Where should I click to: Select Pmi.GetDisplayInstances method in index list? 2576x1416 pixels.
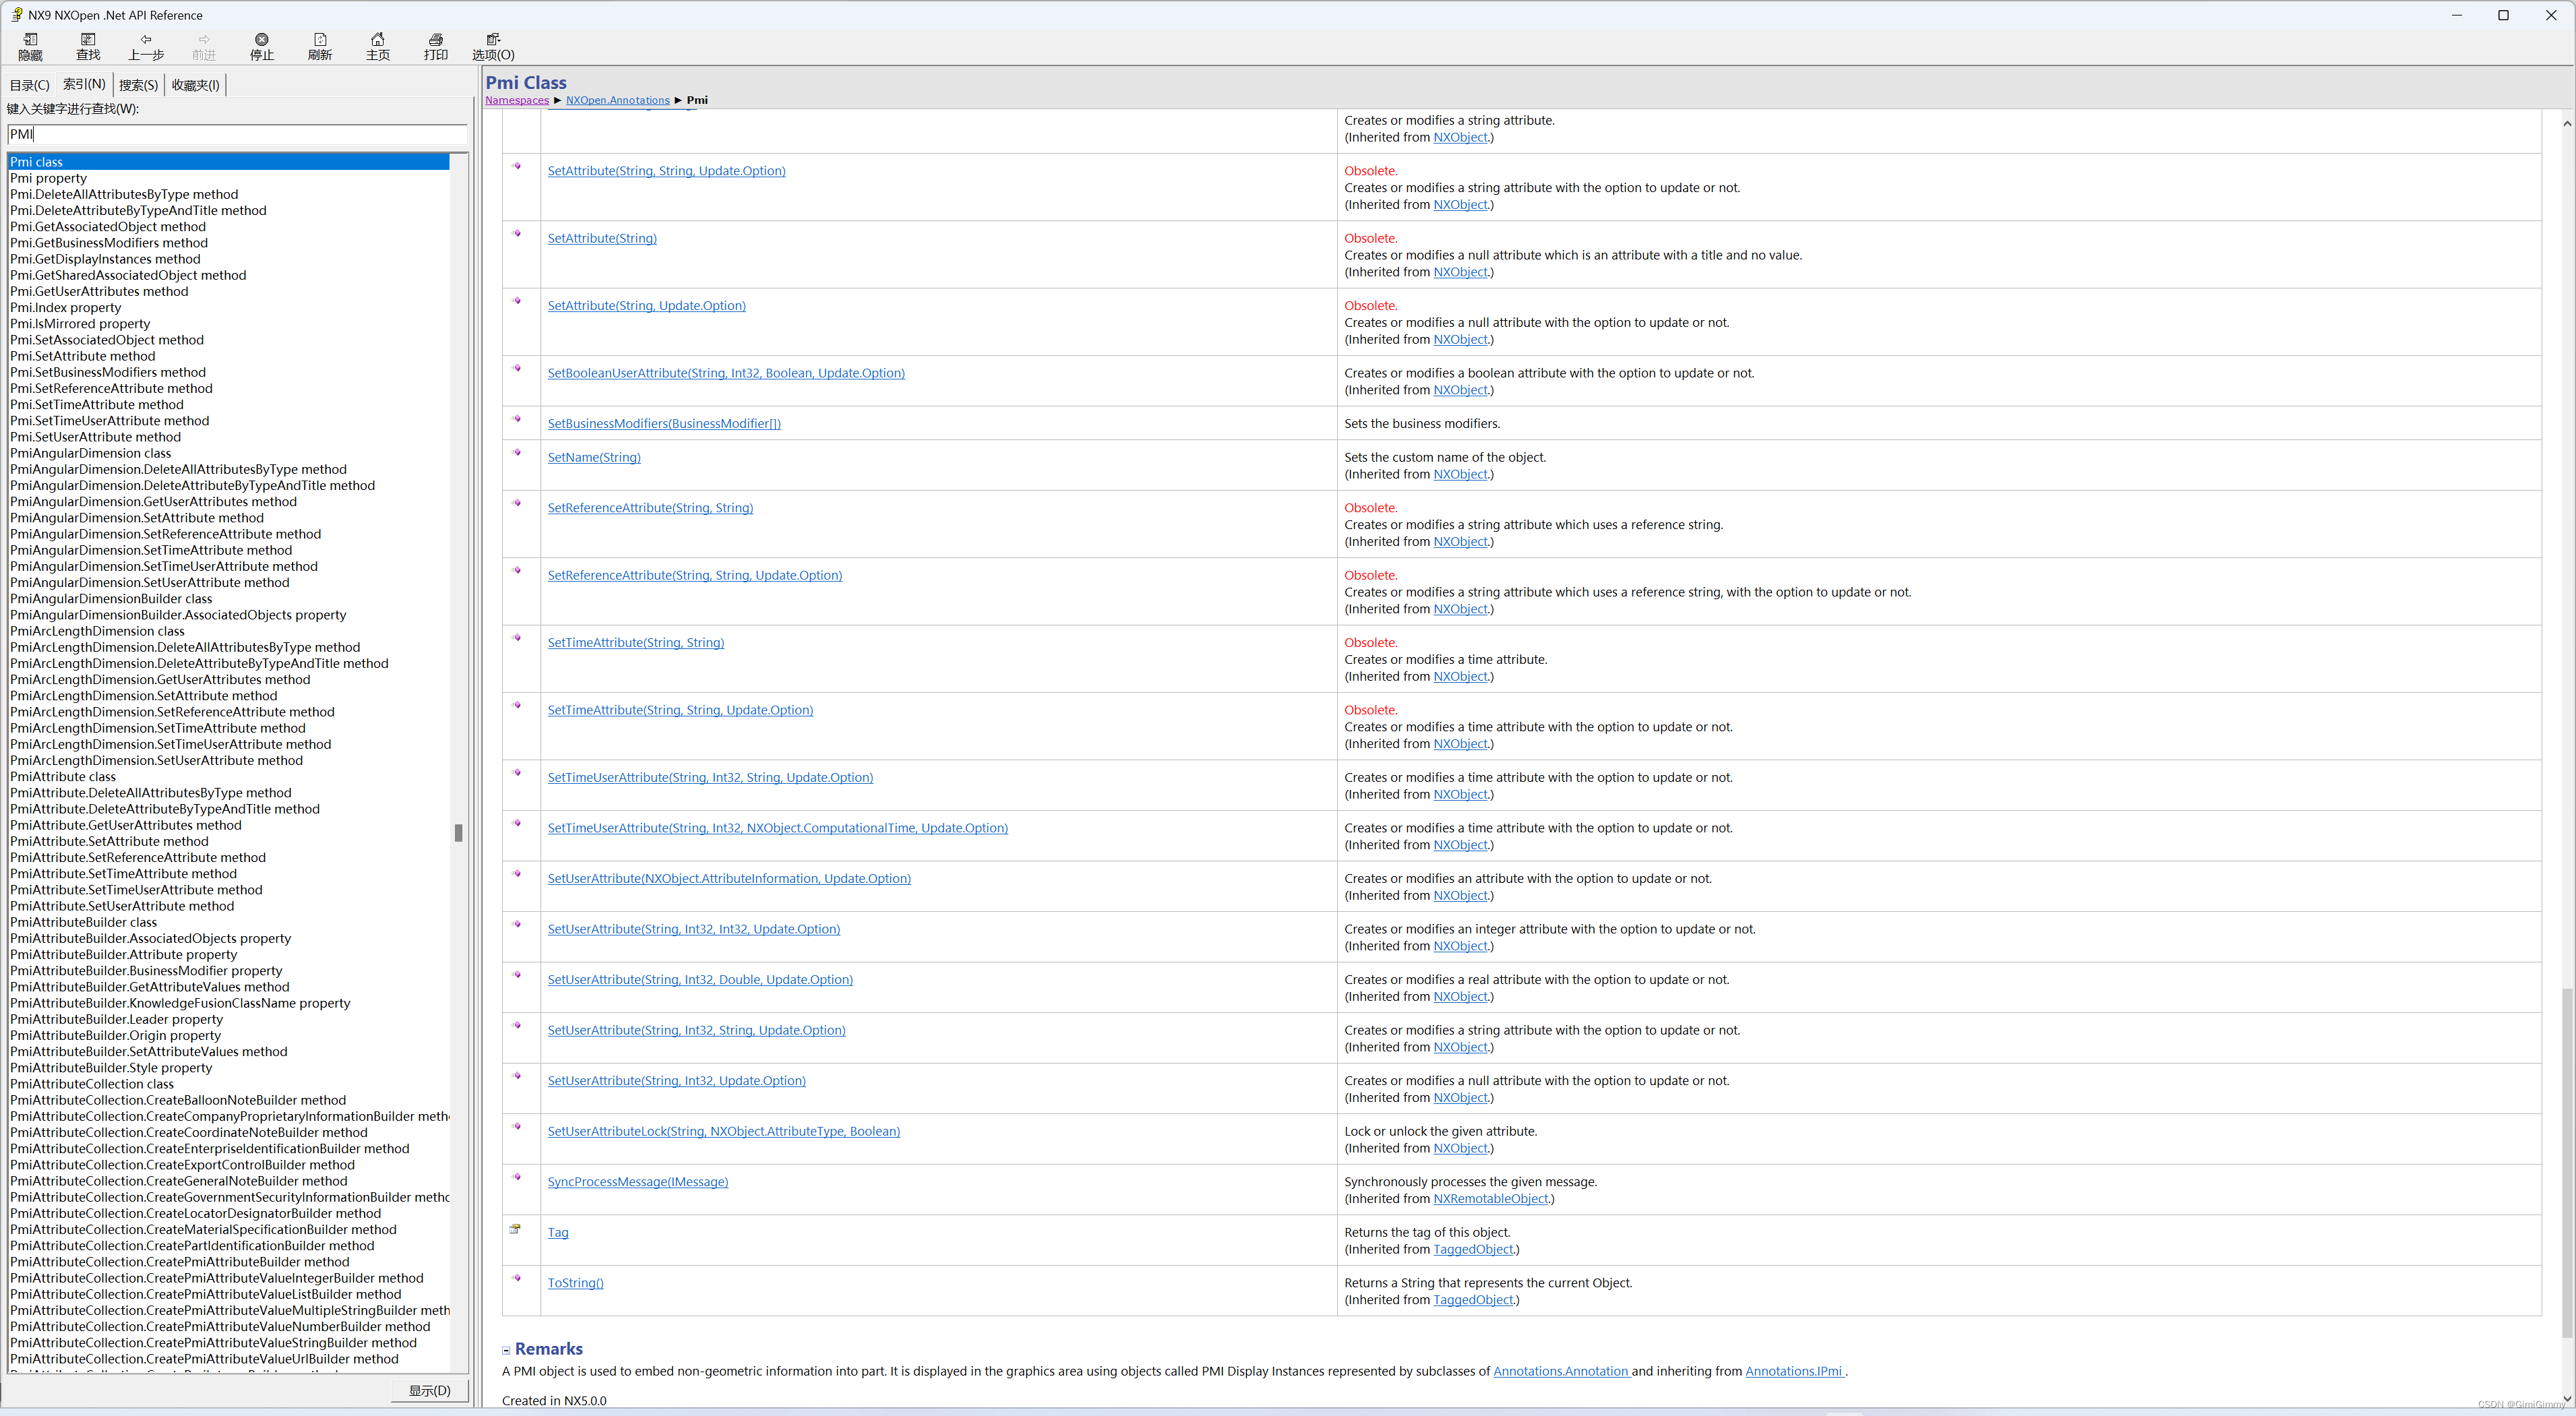105,259
